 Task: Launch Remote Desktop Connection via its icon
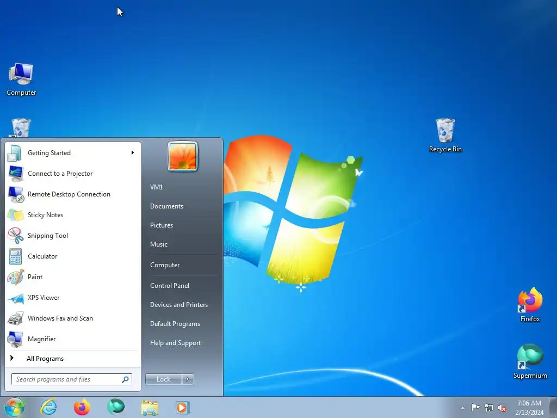click(x=15, y=194)
